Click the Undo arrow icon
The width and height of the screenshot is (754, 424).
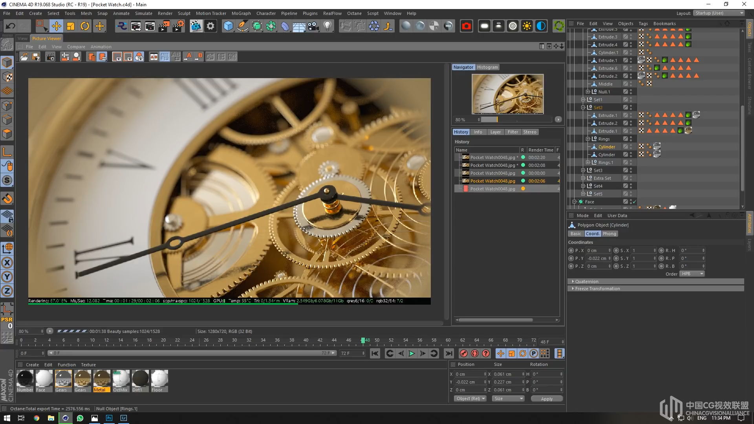tap(11, 26)
